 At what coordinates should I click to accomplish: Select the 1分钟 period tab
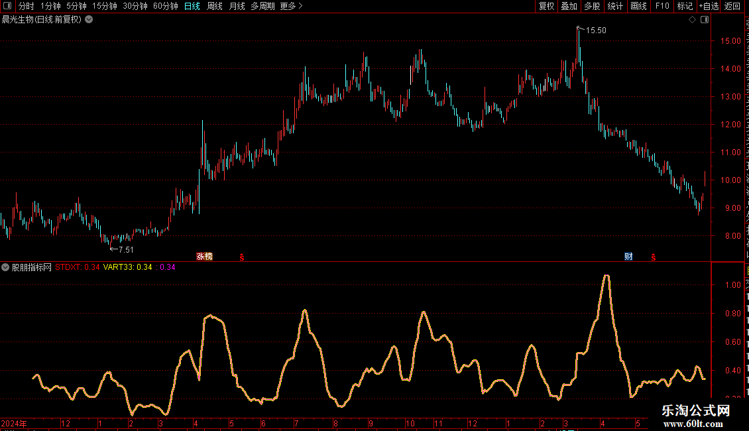pos(50,6)
